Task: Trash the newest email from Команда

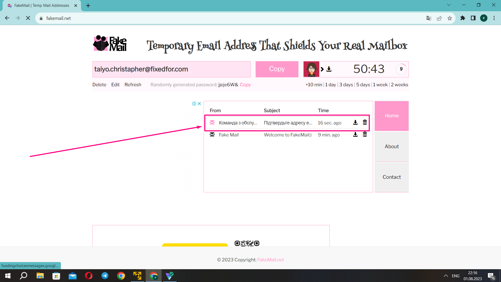Action: [365, 123]
